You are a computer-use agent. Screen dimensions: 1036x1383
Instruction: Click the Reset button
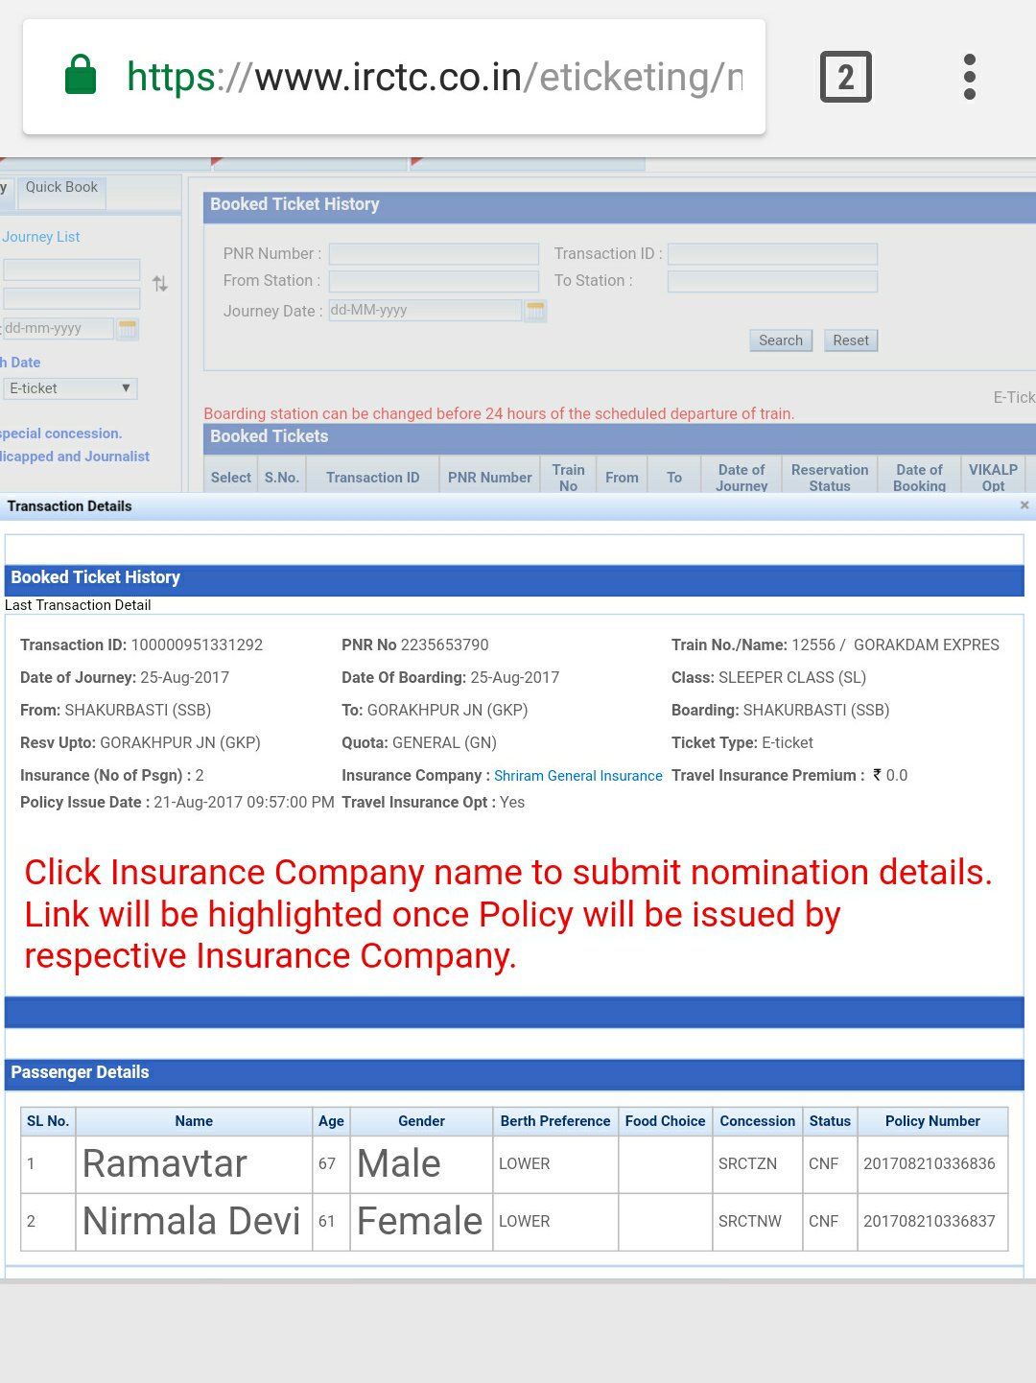(x=851, y=340)
